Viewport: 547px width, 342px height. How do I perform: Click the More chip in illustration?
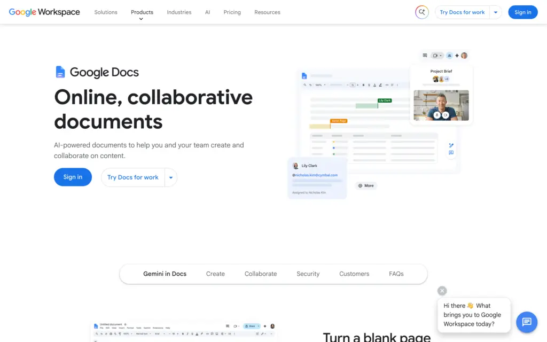point(366,185)
